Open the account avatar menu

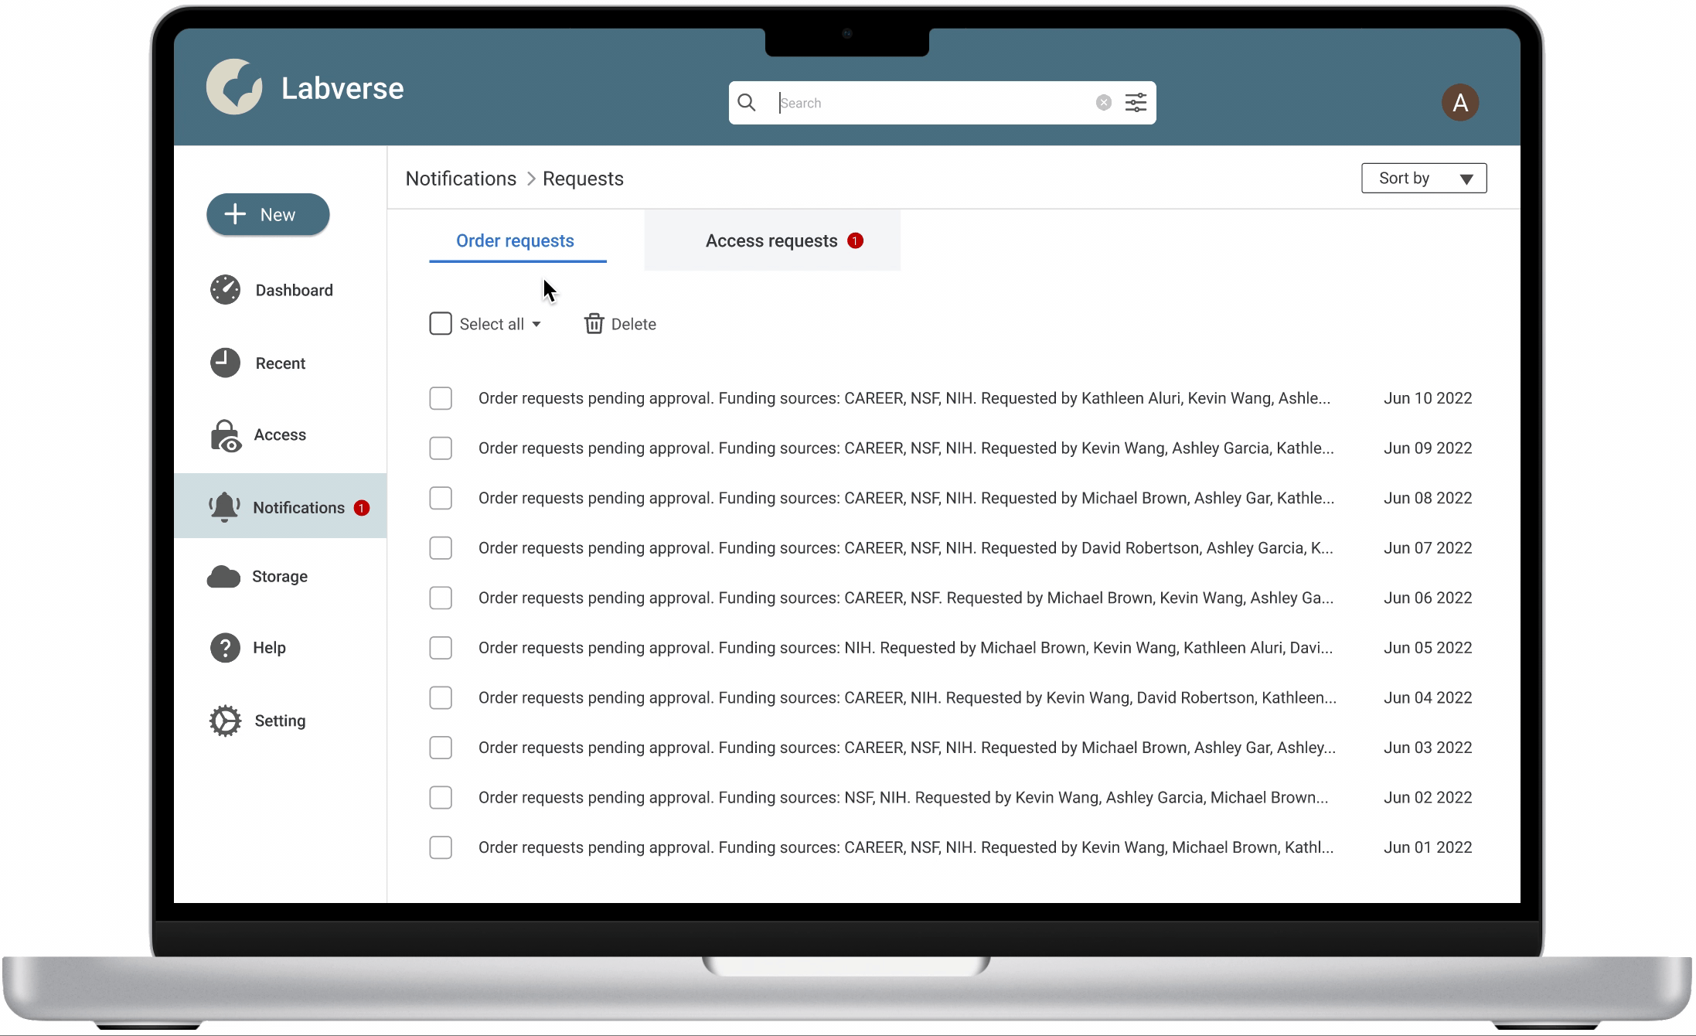click(1461, 102)
